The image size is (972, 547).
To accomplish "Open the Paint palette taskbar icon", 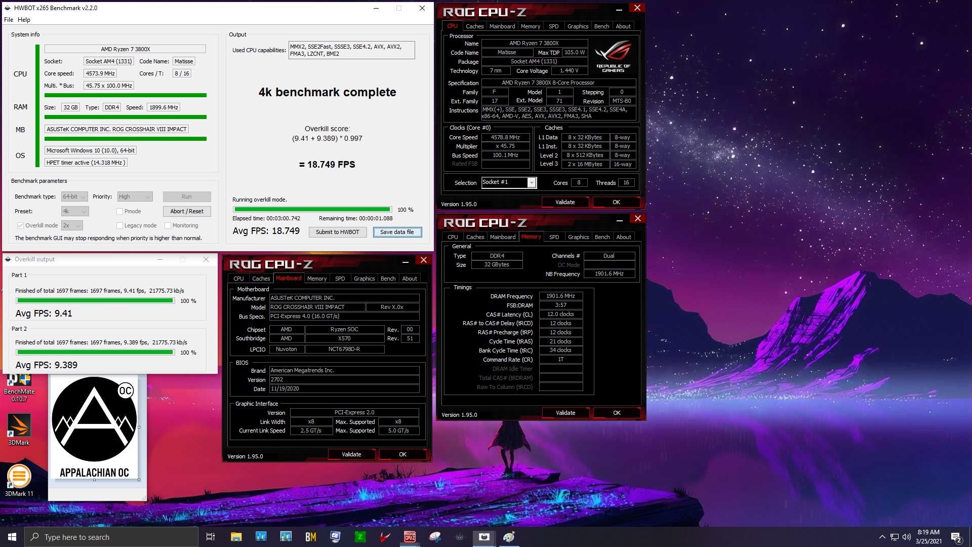I will (x=509, y=537).
